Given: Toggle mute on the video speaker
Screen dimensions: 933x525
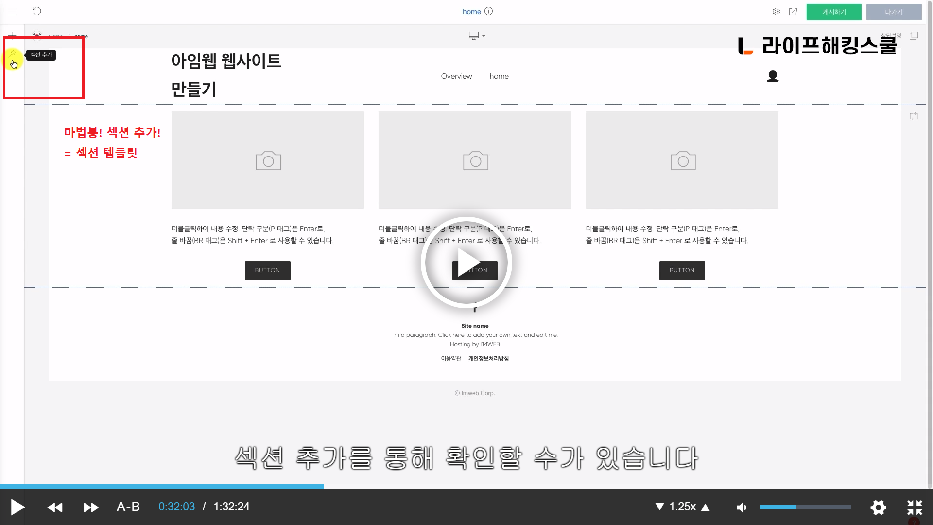Looking at the screenshot, I should pos(742,507).
